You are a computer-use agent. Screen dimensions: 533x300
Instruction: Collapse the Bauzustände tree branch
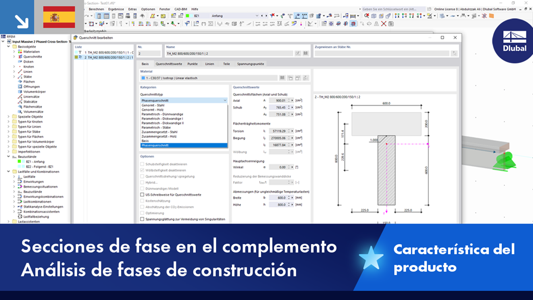click(8, 156)
